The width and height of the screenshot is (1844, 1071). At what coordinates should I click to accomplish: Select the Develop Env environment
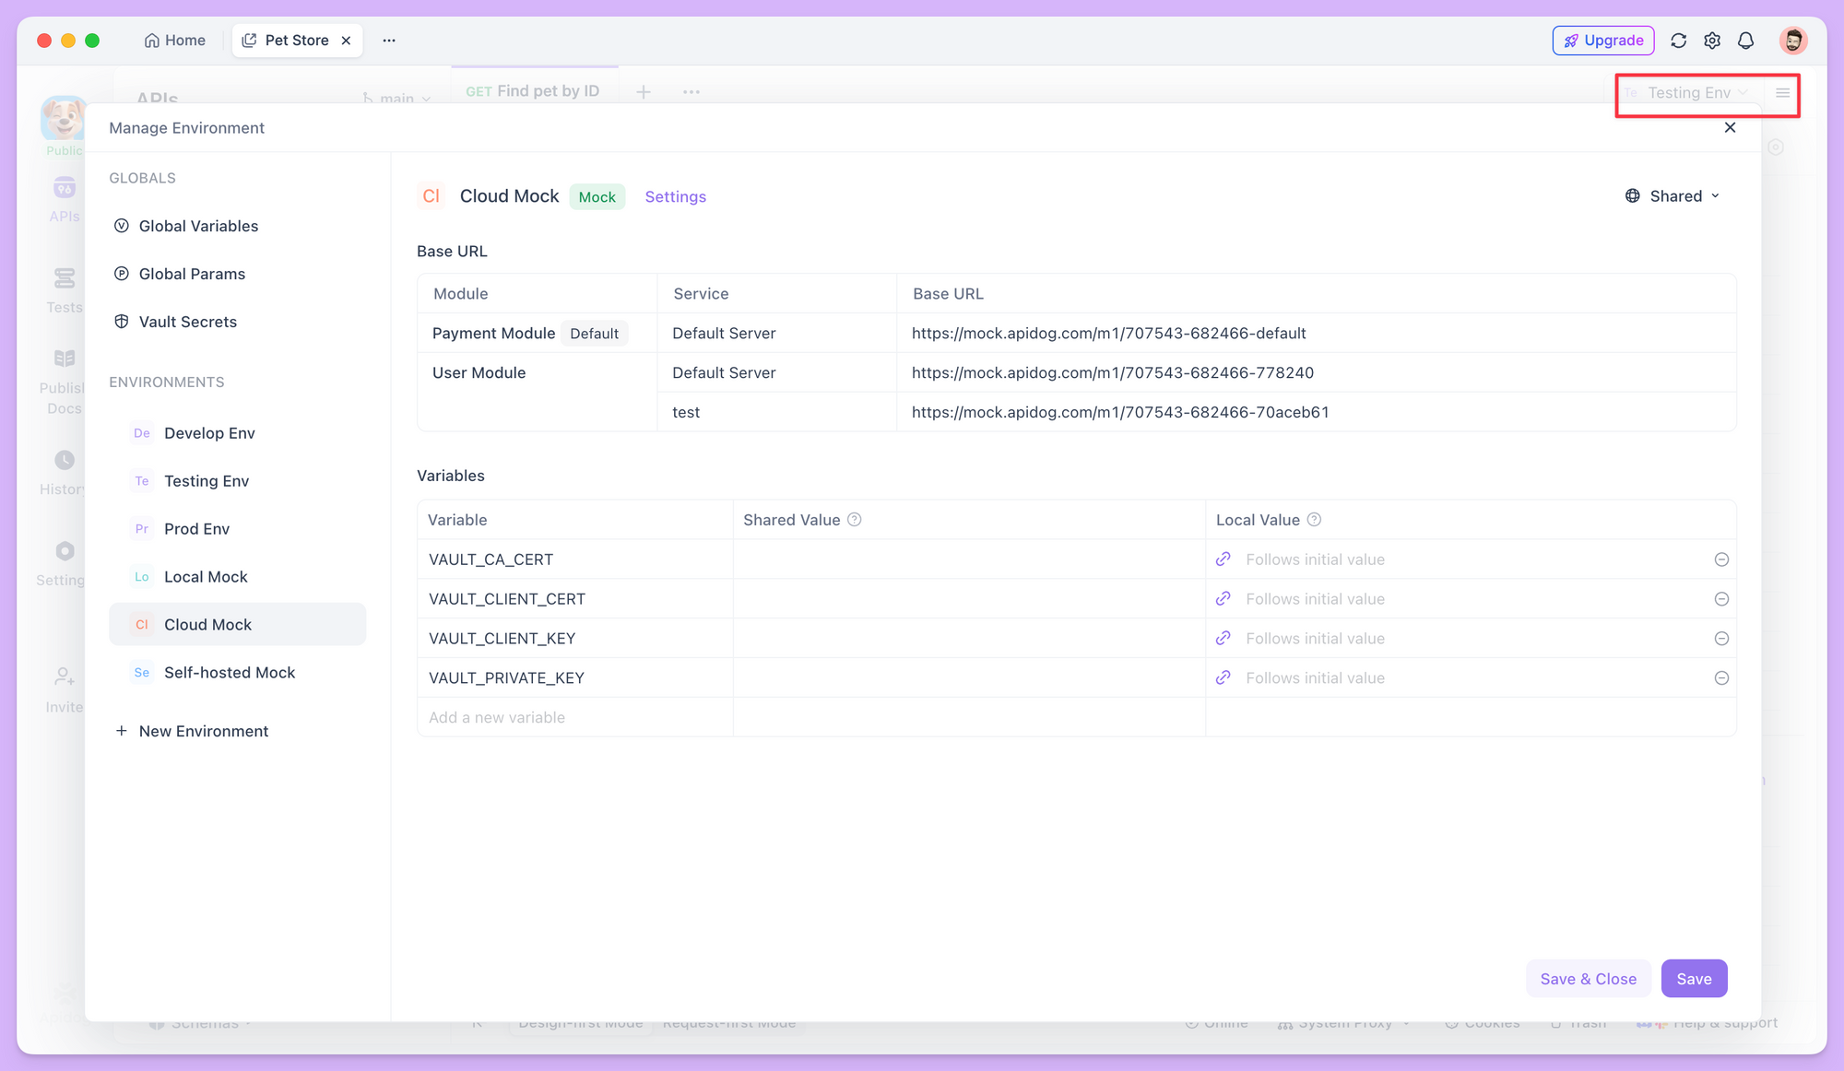coord(238,433)
